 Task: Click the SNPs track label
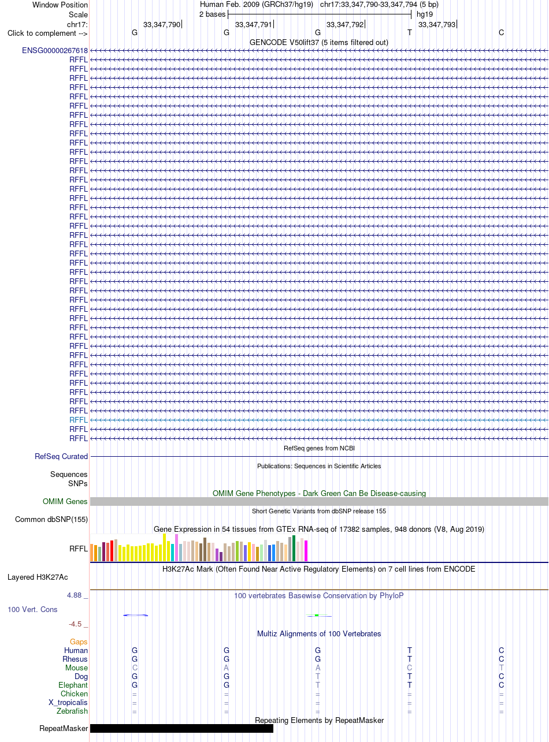(78, 483)
